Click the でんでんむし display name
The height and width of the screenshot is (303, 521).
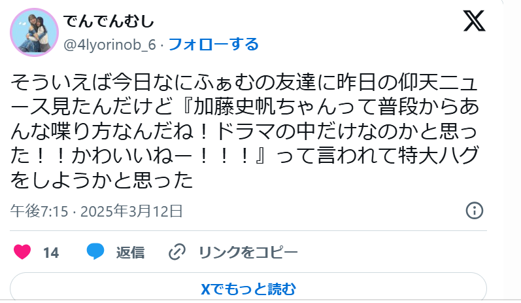(x=109, y=22)
